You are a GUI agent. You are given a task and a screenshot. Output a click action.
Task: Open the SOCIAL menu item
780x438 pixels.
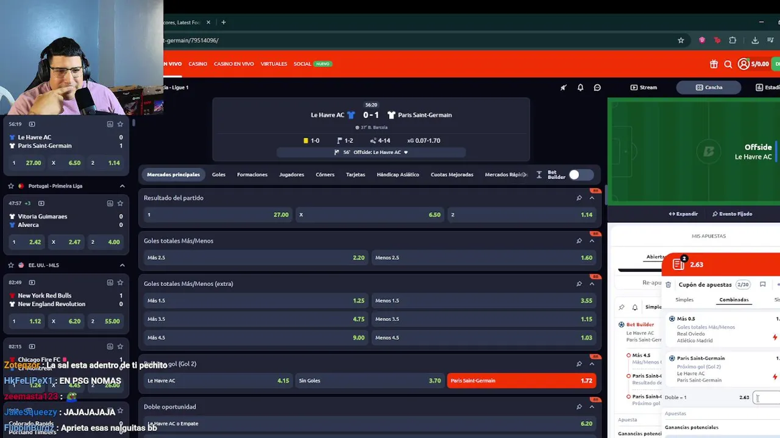click(302, 64)
